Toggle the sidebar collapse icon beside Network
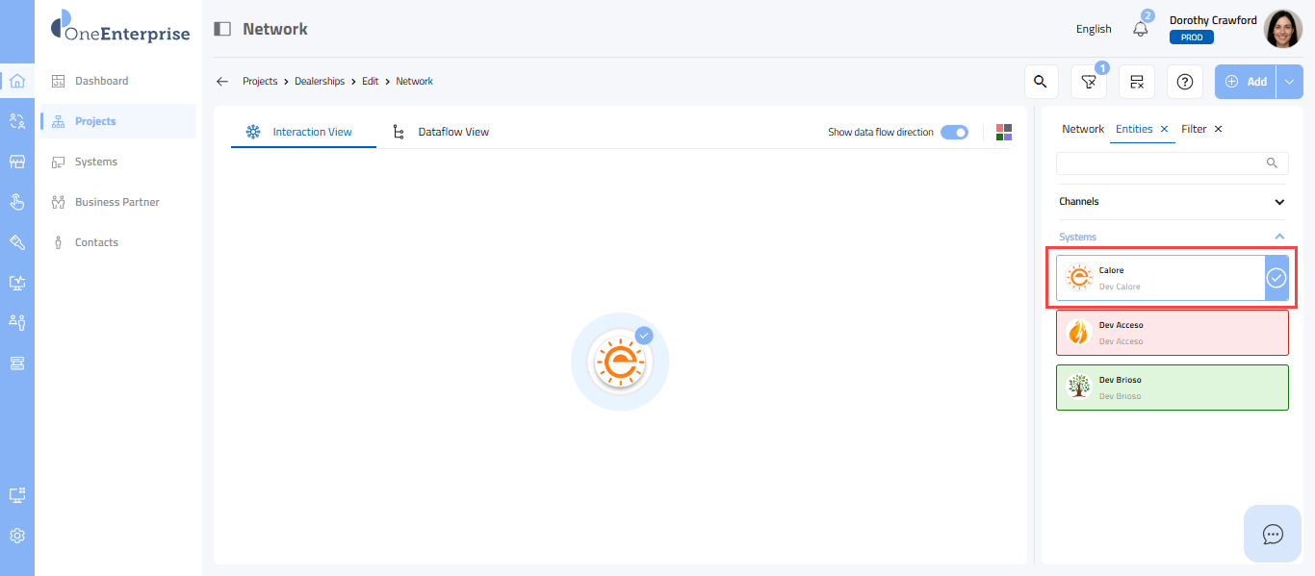 (222, 29)
